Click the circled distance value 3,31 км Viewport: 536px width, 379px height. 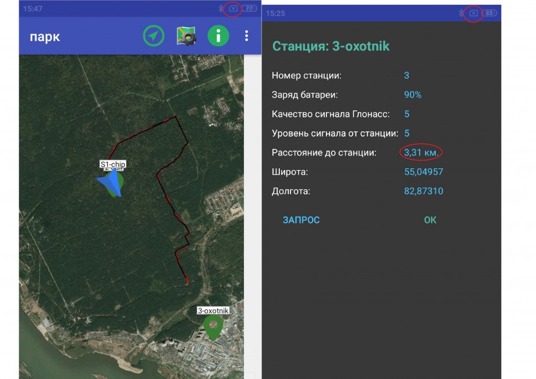(421, 153)
